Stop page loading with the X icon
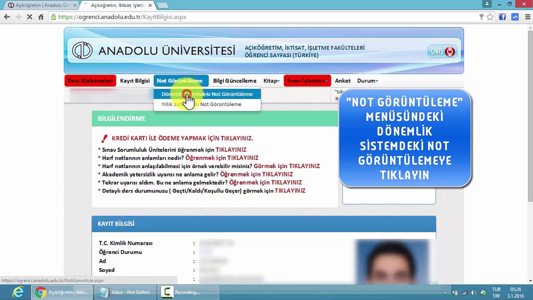Viewport: 533px width, 300px height. (x=29, y=17)
